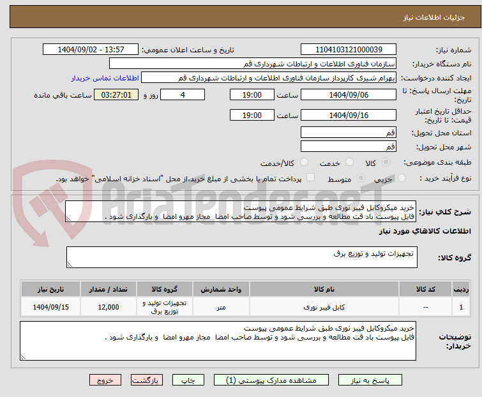Click the گروه کالا table column header

[165, 289]
